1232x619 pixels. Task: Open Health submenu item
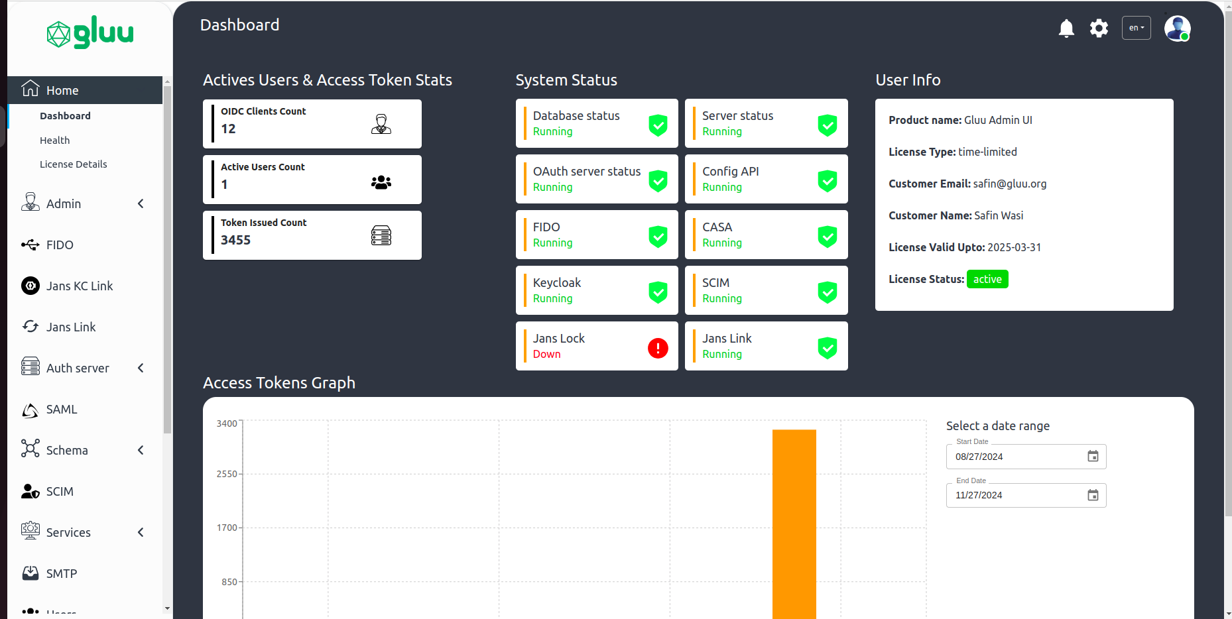54,141
